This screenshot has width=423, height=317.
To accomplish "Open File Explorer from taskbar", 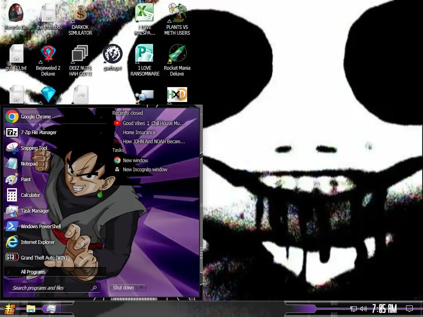I will click(31, 309).
